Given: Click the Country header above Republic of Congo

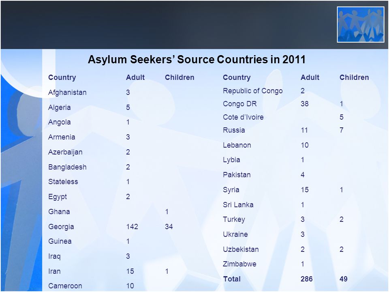Looking at the screenshot, I should click(x=237, y=77).
